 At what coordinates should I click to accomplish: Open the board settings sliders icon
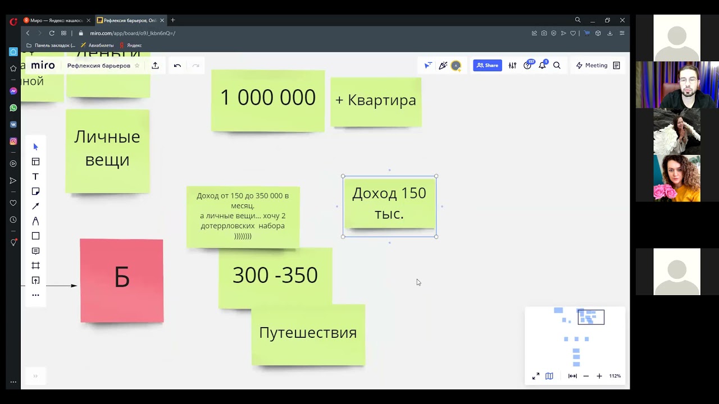(512, 66)
